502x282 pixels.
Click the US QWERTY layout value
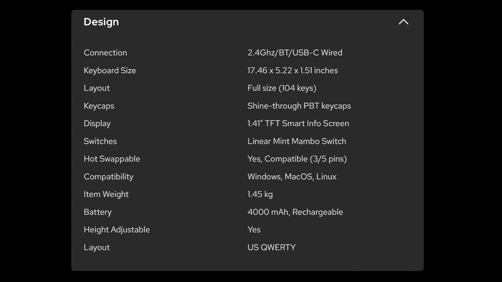(x=271, y=247)
